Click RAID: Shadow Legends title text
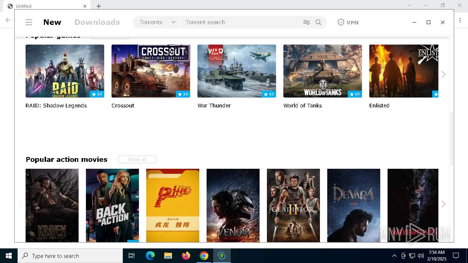Viewport: 468px width, 263px height. pos(56,106)
